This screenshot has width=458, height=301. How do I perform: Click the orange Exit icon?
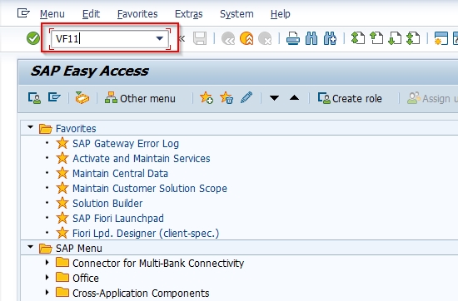(246, 38)
